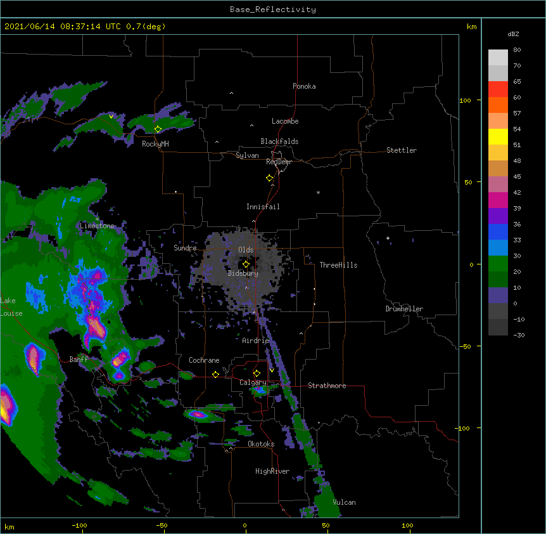The height and width of the screenshot is (534, 546).
Task: Click the ThreeHills label
Action: (x=338, y=265)
